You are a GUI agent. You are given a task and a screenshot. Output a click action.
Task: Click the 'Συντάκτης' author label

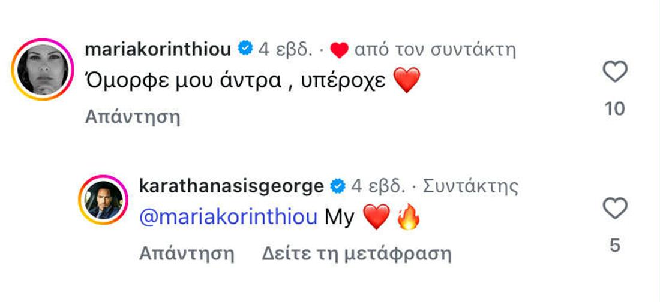point(470,186)
